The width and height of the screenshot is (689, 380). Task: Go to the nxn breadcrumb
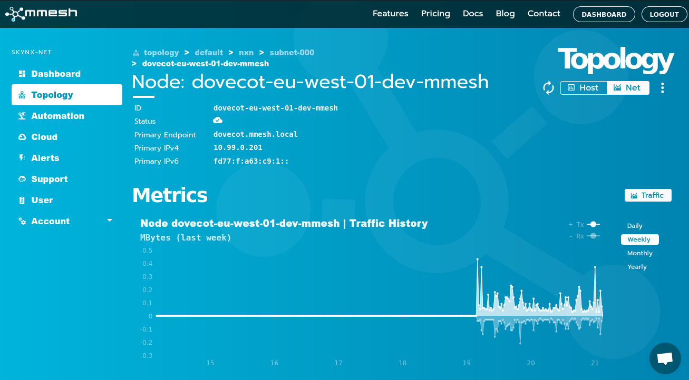[246, 53]
